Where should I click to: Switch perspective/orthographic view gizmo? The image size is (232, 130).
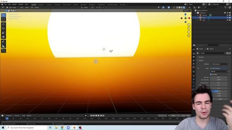pyautogui.click(x=189, y=36)
